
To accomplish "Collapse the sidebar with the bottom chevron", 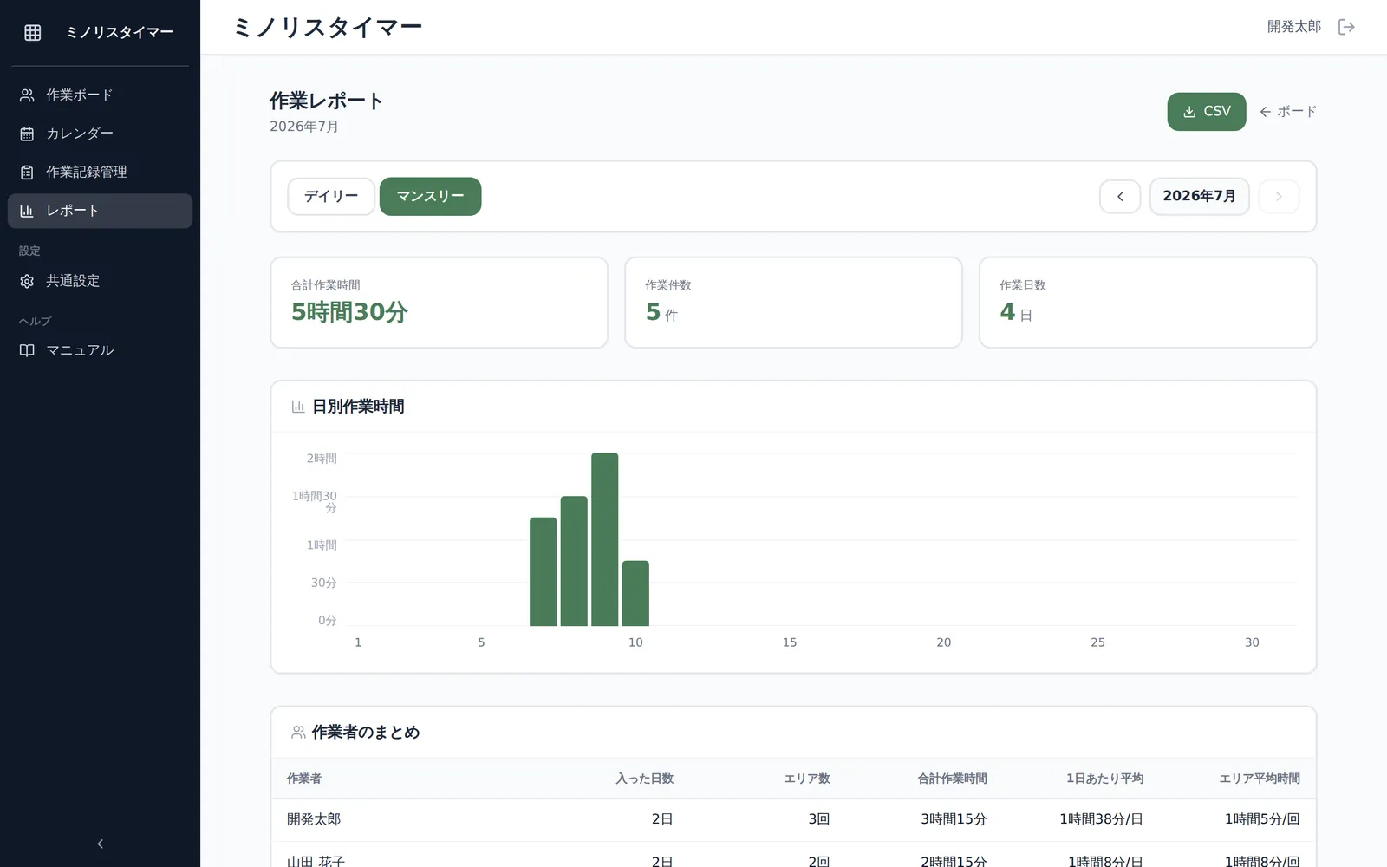I will [100, 844].
